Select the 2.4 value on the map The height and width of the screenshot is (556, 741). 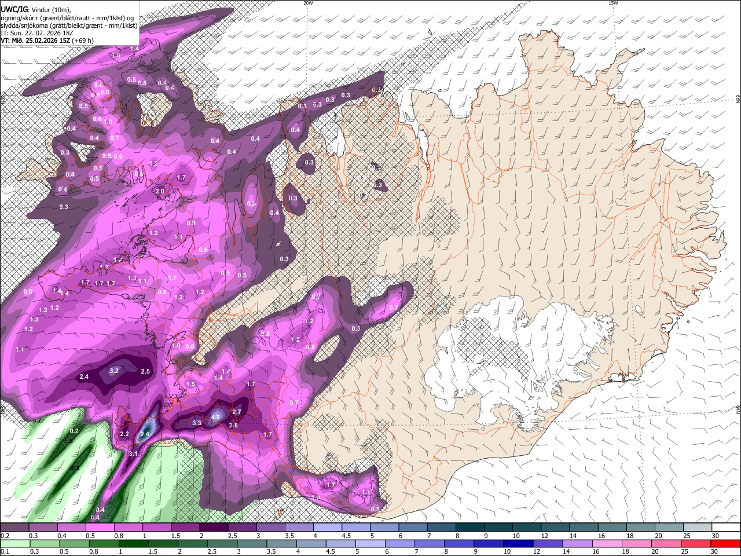(x=84, y=377)
